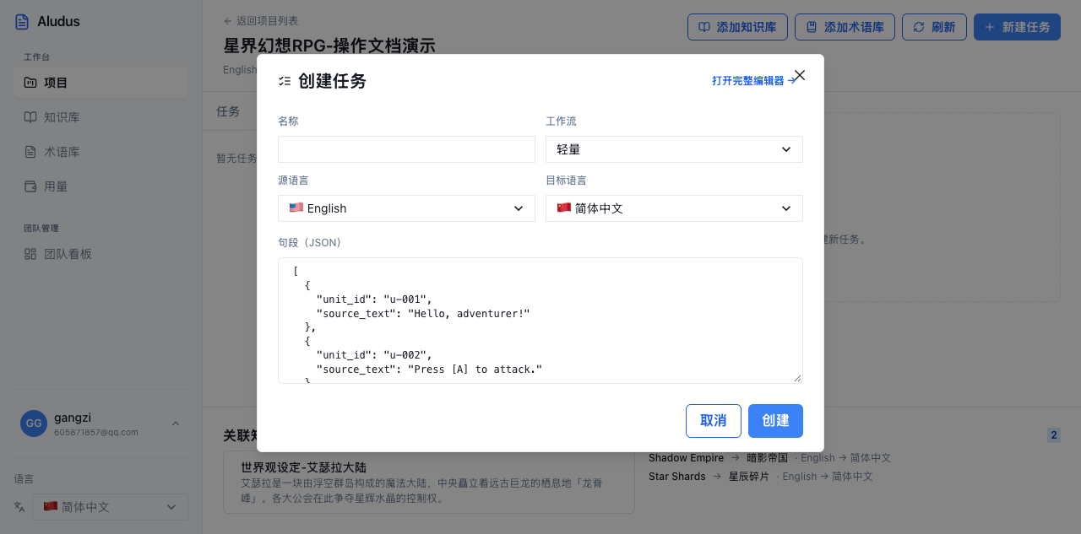Click 添加术语库 button

click(845, 27)
